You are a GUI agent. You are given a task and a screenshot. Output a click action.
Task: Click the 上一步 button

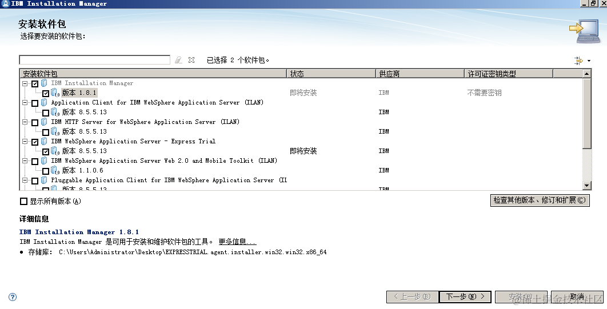pyautogui.click(x=412, y=296)
